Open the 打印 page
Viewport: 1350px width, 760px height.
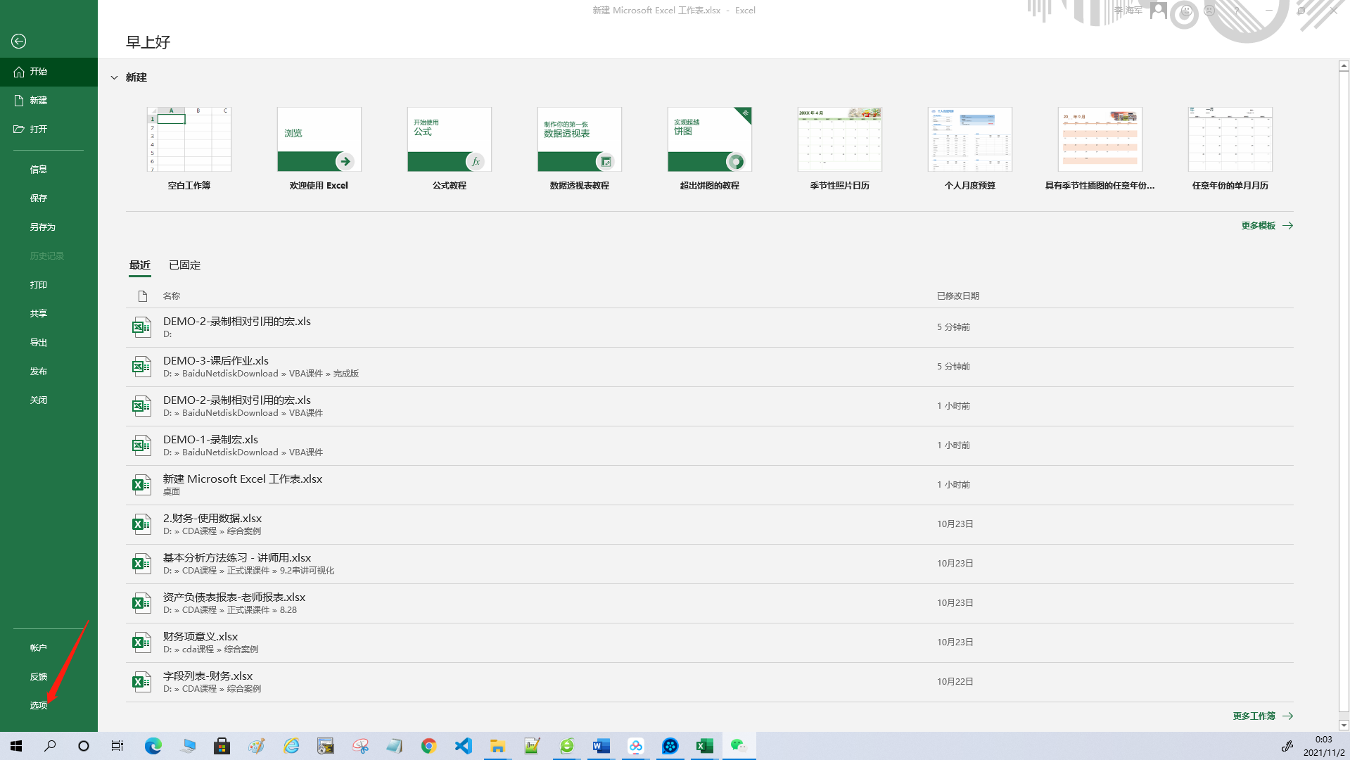(x=49, y=285)
